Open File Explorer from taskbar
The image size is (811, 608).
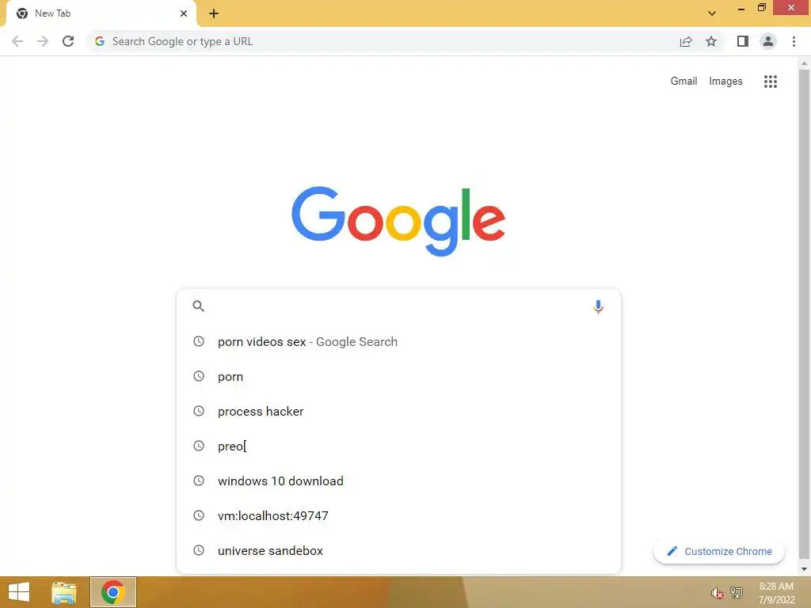click(x=64, y=592)
